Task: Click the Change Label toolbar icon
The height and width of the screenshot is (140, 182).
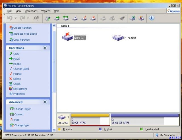Action: click(75, 18)
